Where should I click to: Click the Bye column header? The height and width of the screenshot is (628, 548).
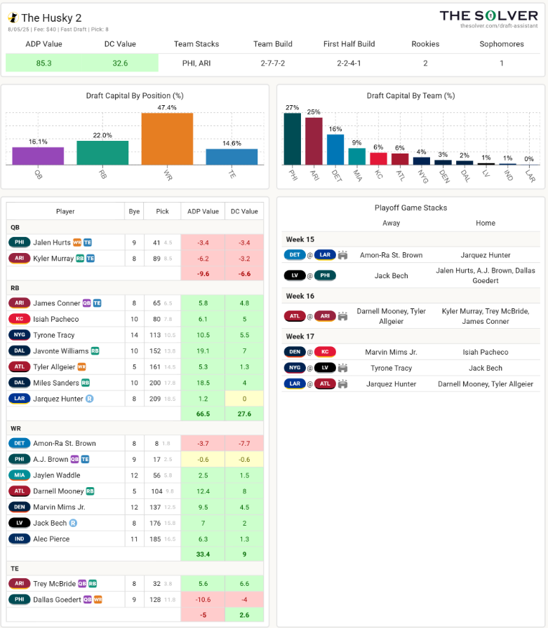134,212
